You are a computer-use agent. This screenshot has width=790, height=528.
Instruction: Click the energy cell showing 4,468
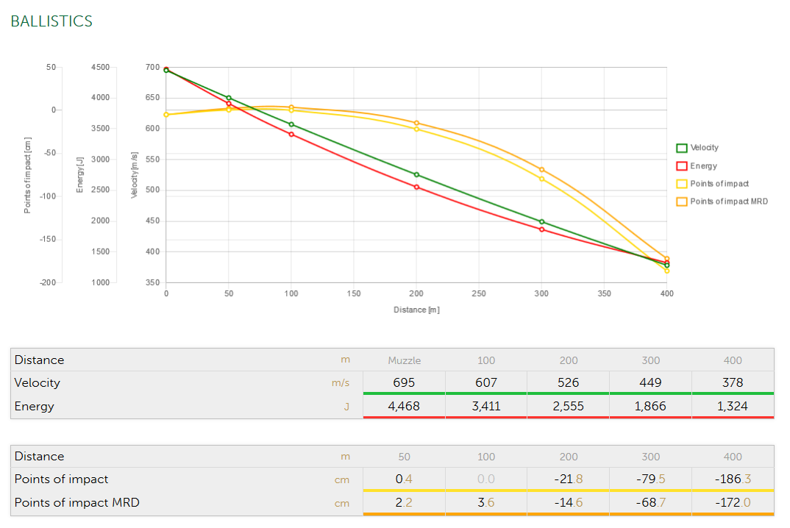click(x=404, y=406)
